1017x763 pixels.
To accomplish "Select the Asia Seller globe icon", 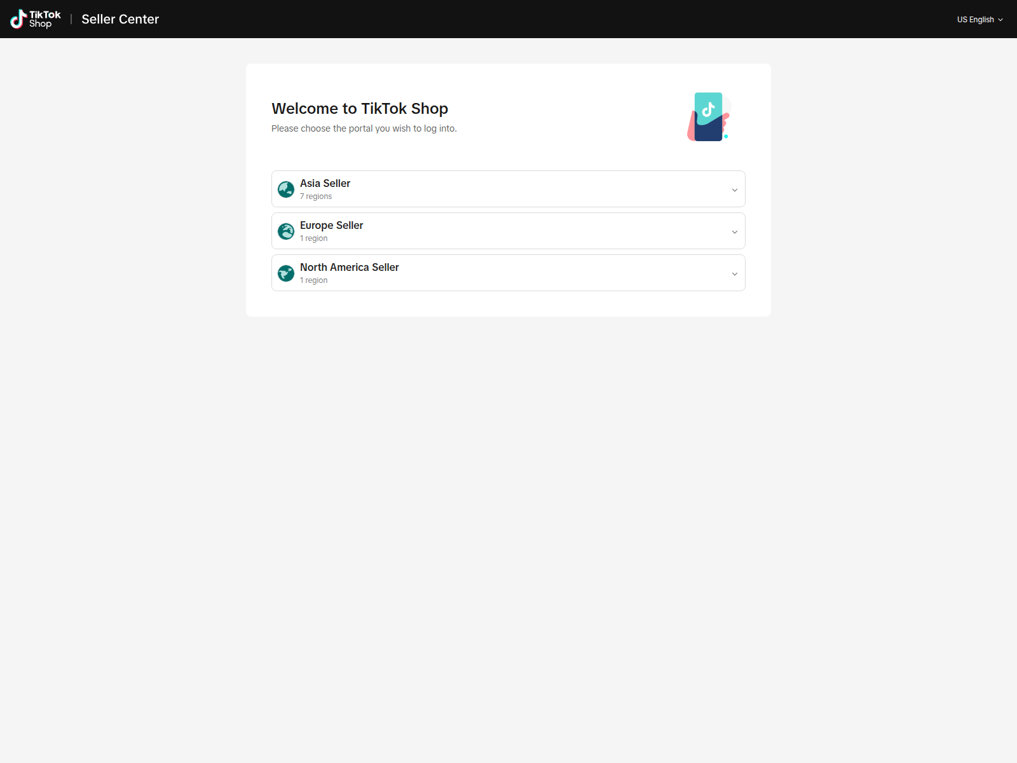I will pos(285,189).
